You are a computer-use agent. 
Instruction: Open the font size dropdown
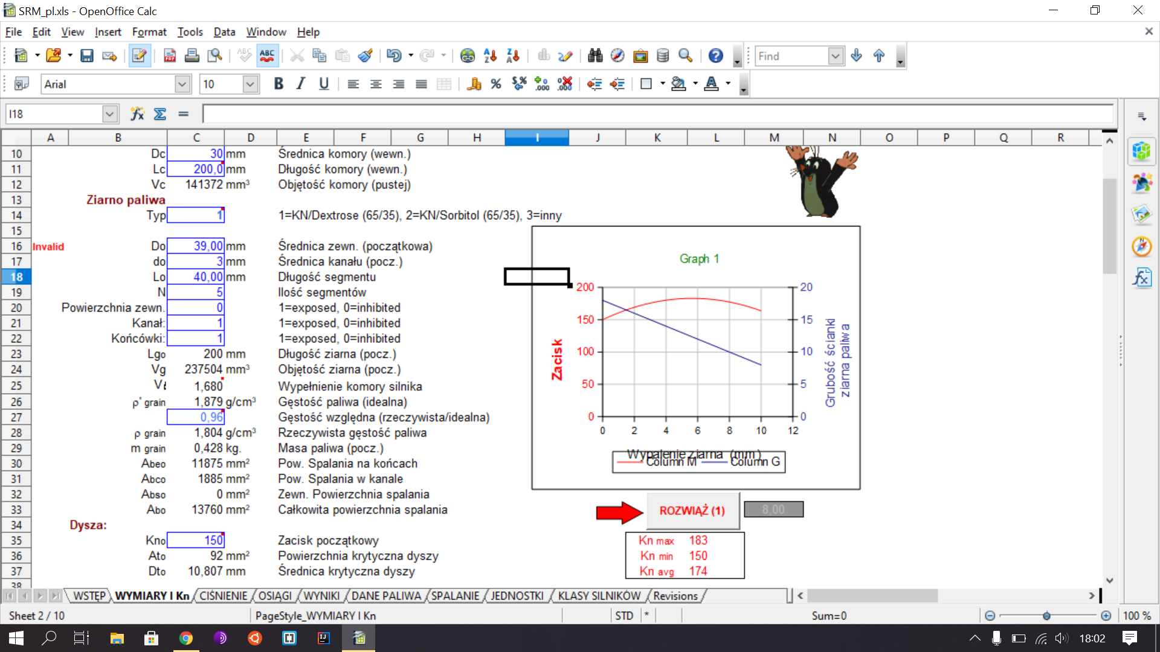click(250, 84)
